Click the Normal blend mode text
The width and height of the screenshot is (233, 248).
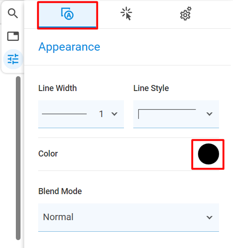58,217
